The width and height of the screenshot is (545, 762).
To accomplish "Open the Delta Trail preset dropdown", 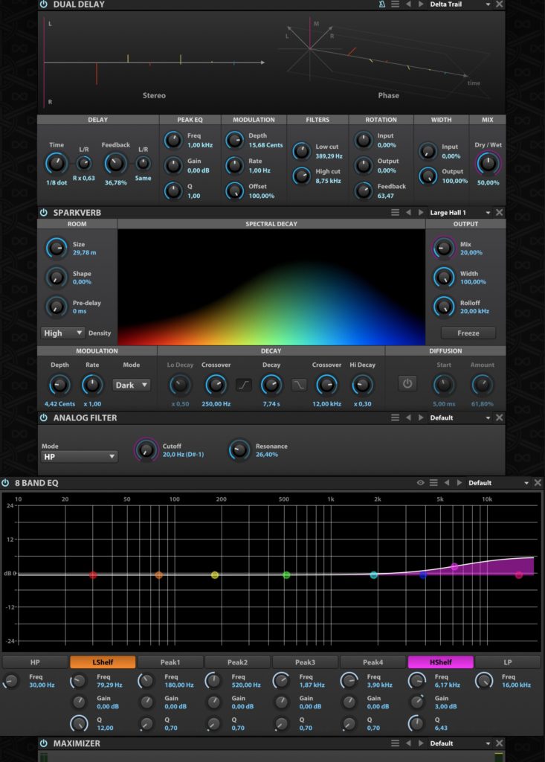I will 460,4.
